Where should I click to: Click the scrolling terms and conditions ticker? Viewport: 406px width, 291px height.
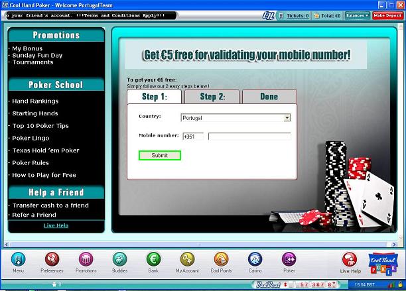[91, 15]
